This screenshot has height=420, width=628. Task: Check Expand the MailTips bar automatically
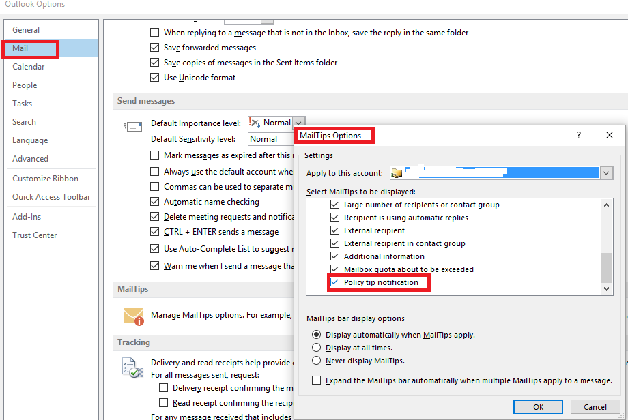[x=316, y=380]
